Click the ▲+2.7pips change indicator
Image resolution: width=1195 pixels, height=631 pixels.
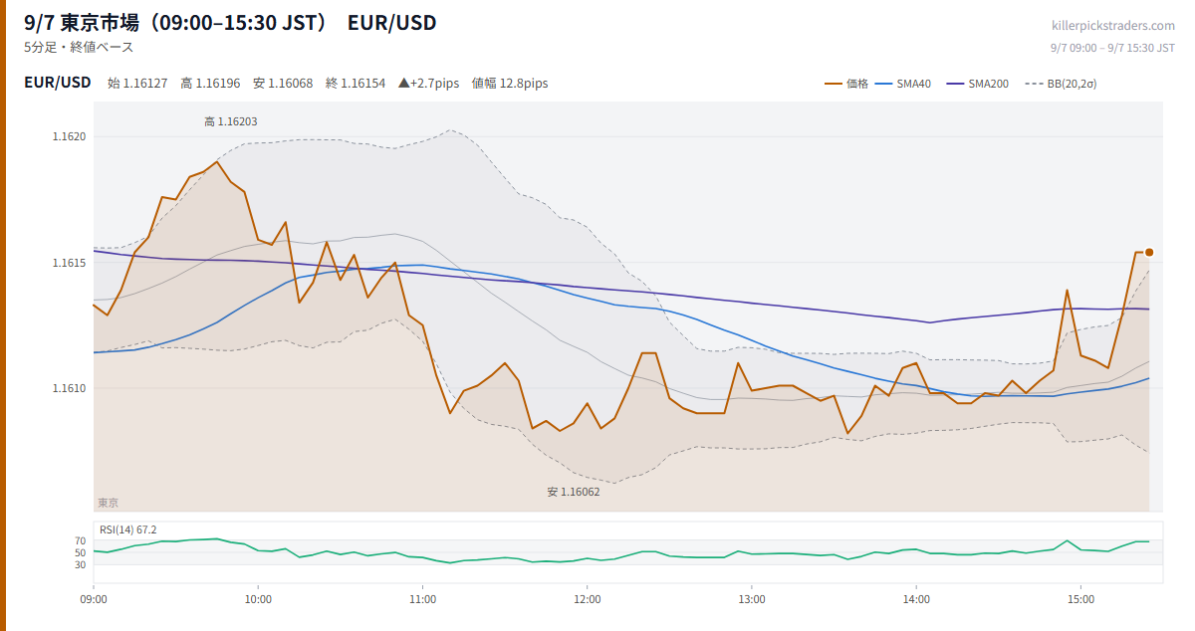pyautogui.click(x=428, y=84)
